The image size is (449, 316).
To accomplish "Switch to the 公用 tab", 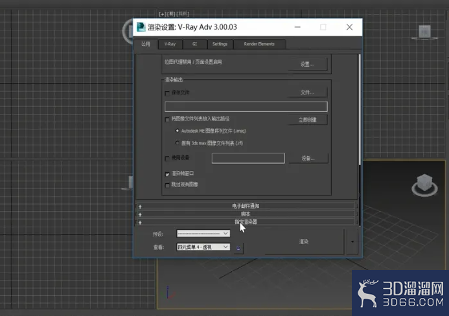I will [146, 44].
